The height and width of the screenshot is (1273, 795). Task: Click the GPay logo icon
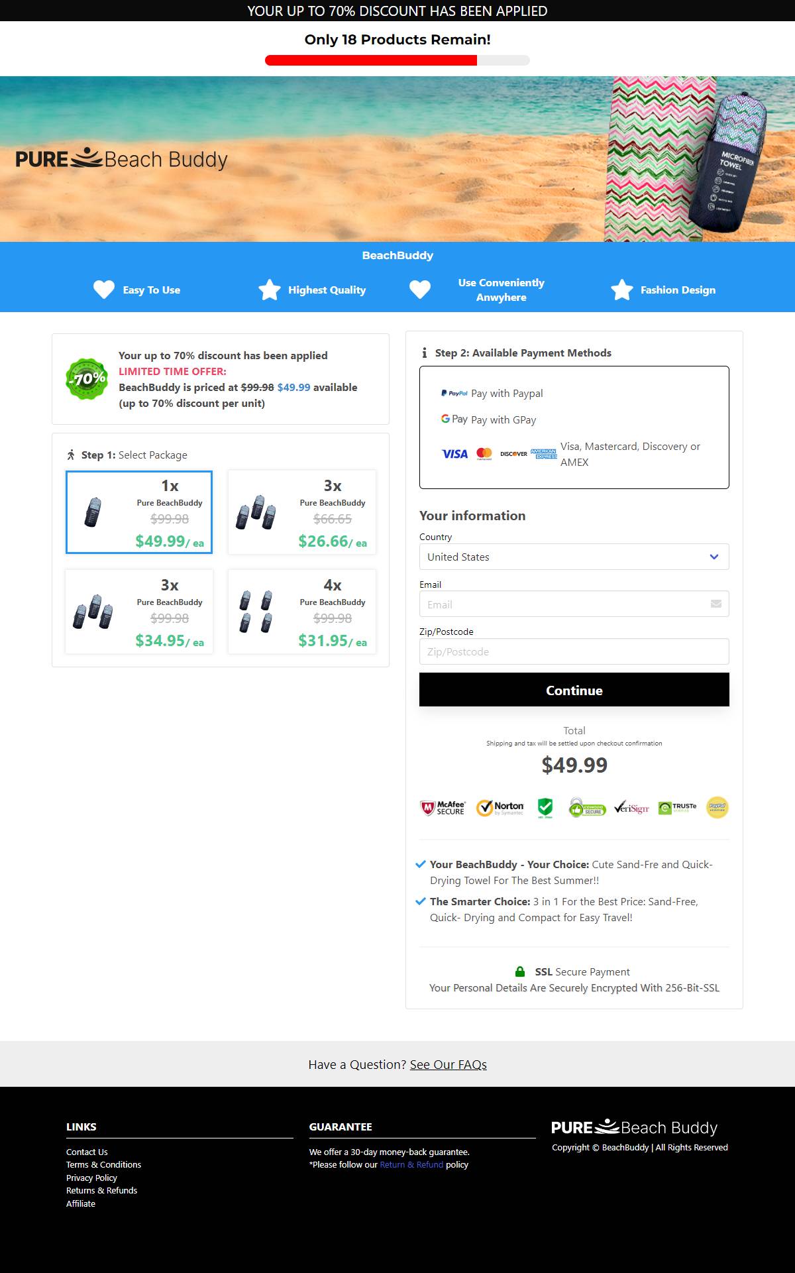454,419
